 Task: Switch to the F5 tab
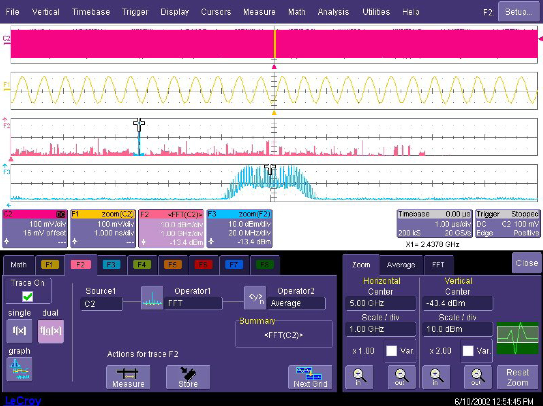point(173,265)
